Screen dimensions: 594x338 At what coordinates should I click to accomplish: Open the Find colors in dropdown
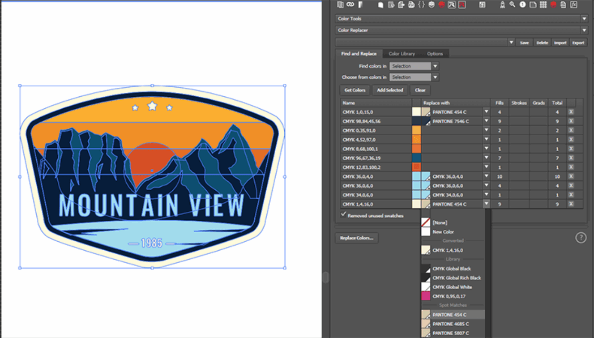(435, 66)
